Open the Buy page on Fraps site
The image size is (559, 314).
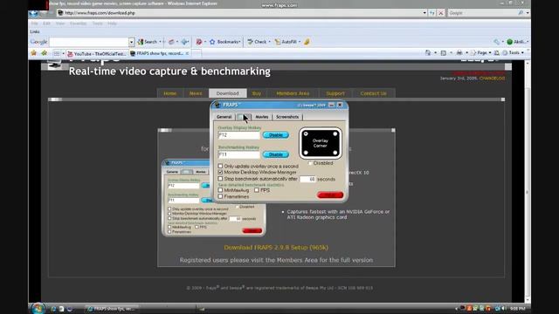(x=257, y=93)
